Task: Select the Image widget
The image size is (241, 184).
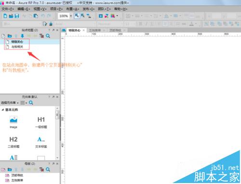Action: pyautogui.click(x=13, y=122)
